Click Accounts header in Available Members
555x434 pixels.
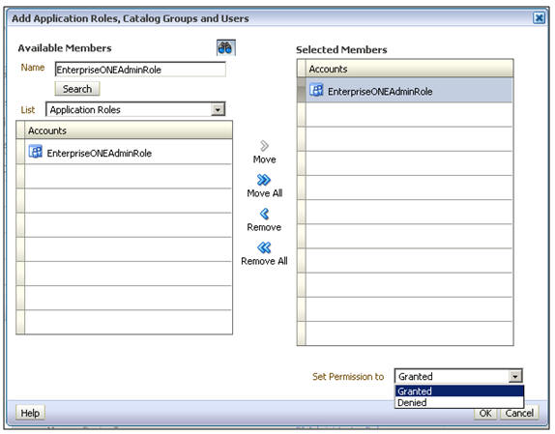(129, 130)
